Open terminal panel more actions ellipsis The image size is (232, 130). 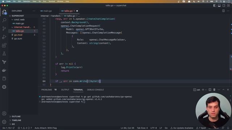219,90
